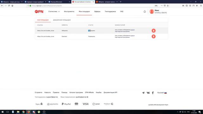The height and width of the screenshot is (114, 203).
Task: Open Task View on the taskbar
Action: point(8,112)
